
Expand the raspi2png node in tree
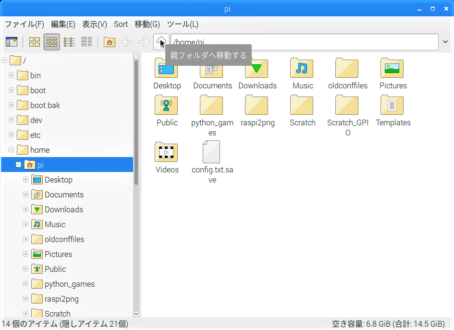pos(26,299)
